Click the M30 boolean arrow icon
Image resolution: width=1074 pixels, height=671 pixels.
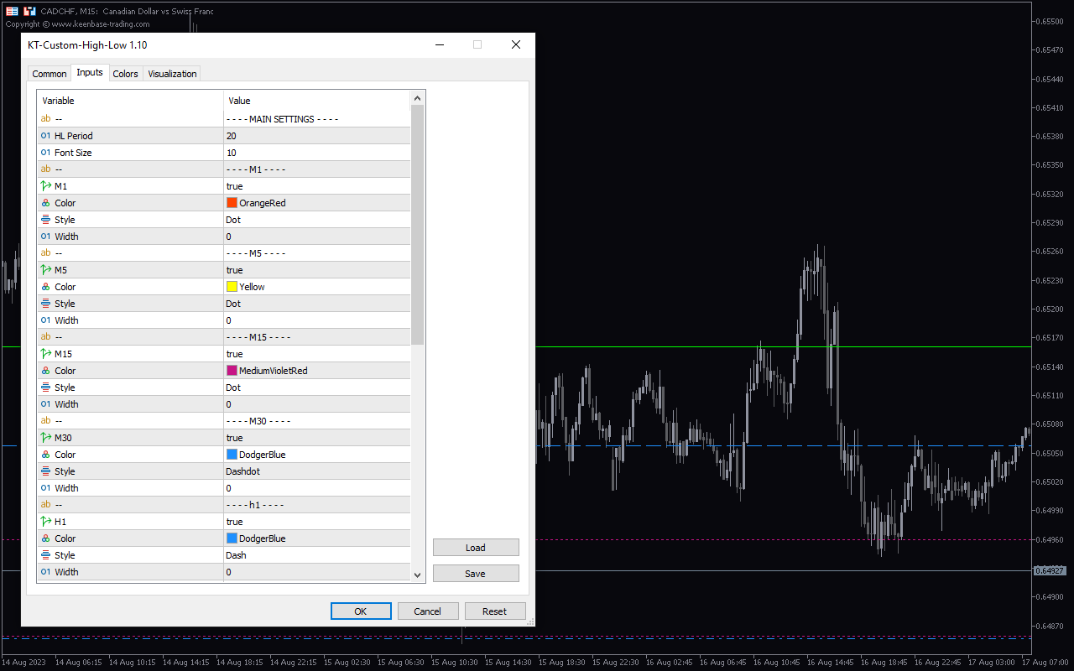point(46,438)
